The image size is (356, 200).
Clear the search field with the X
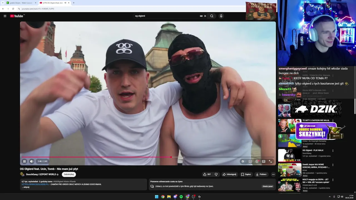(205, 16)
